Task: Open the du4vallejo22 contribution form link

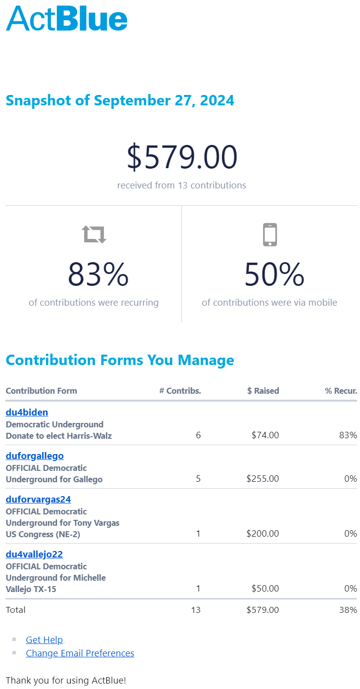Action: (34, 554)
